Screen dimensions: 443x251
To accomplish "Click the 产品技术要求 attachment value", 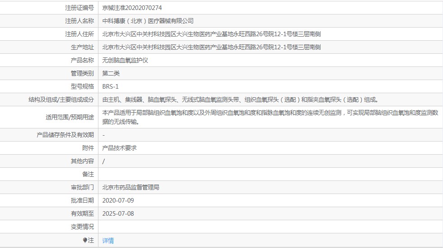I will [x=119, y=148].
